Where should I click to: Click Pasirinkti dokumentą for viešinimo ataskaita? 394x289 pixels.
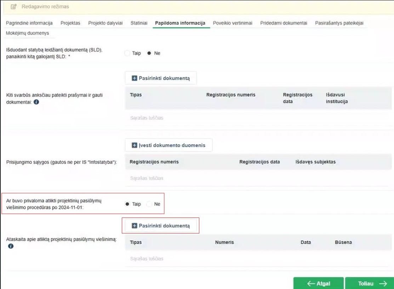[161, 226]
